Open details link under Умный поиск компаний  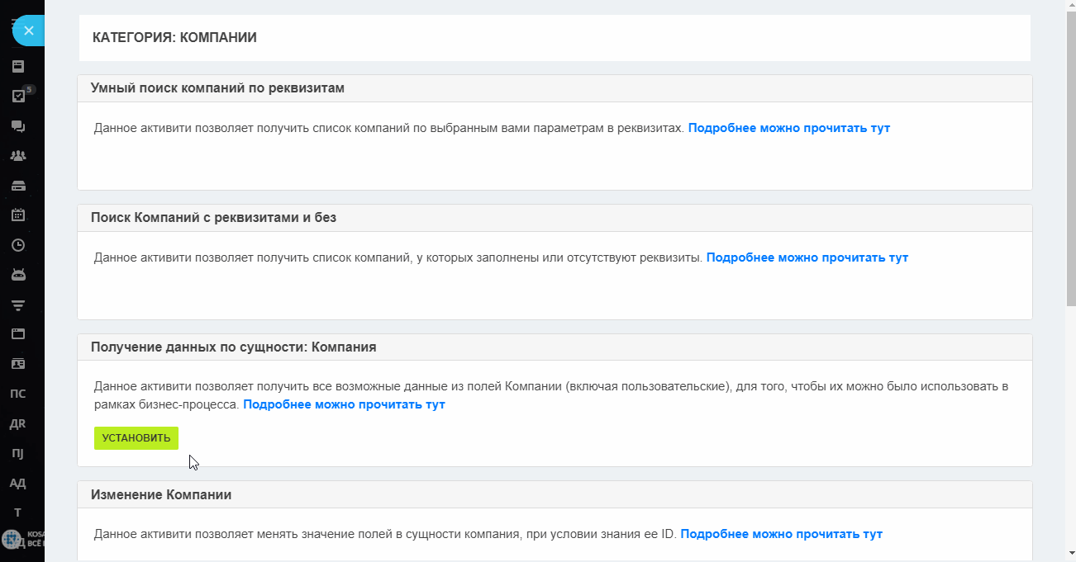788,128
